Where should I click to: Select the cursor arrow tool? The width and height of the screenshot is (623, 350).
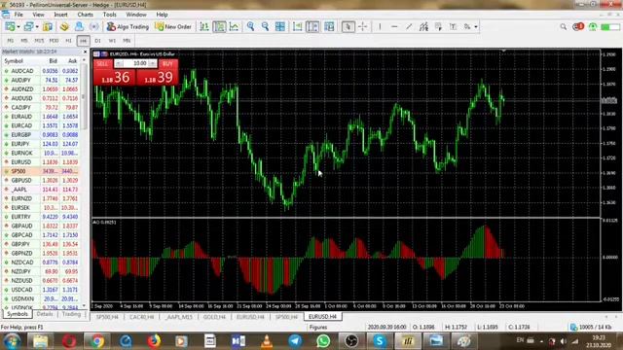coord(348,26)
